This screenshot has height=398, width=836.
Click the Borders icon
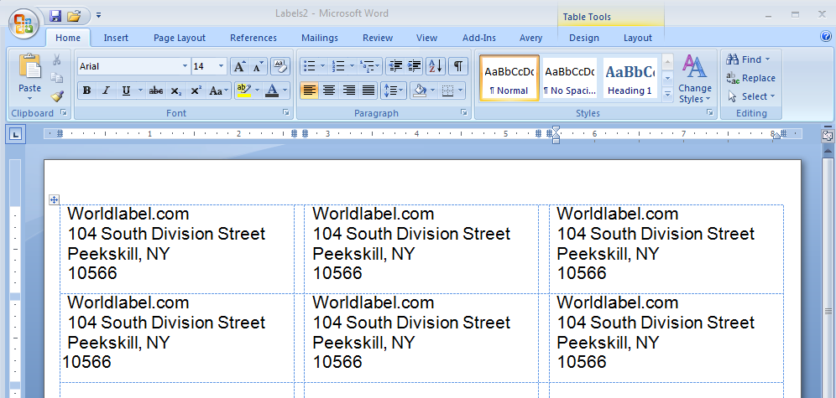coord(448,90)
